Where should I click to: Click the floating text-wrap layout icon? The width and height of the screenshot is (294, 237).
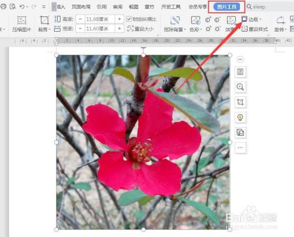click(x=240, y=72)
